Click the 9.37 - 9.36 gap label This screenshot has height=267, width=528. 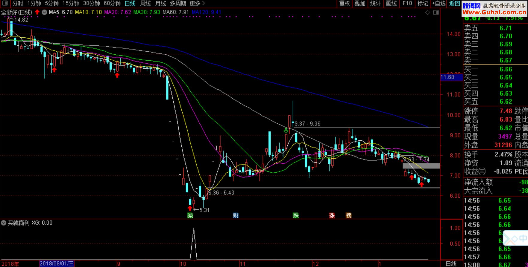(x=307, y=124)
